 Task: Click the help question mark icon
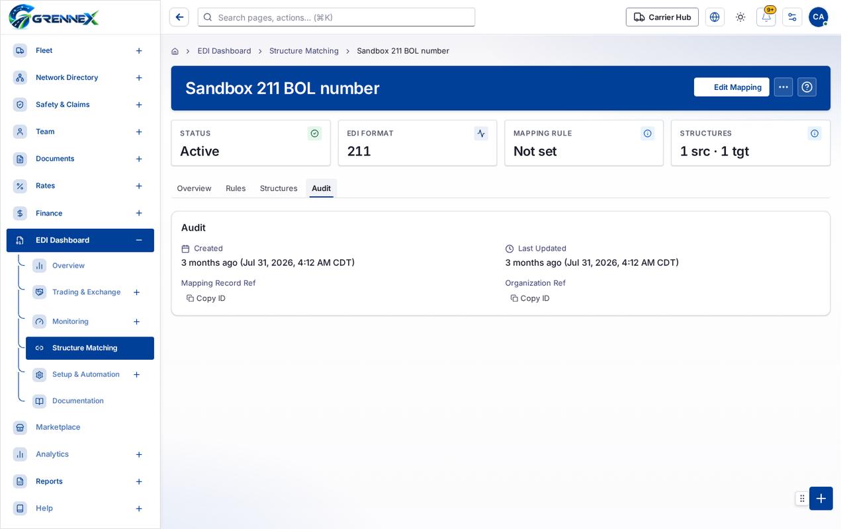[807, 87]
